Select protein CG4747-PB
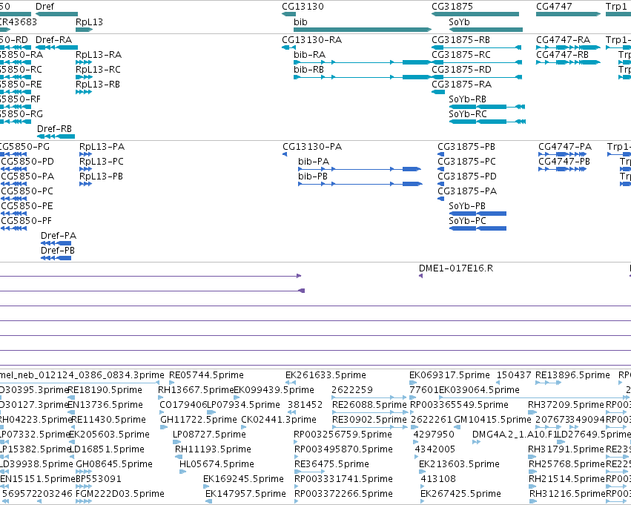This screenshot has width=631, height=505. click(563, 169)
